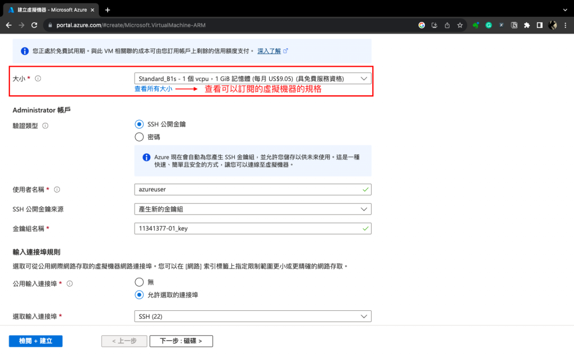Select 允許選取的連接埠 radio button

click(x=139, y=295)
